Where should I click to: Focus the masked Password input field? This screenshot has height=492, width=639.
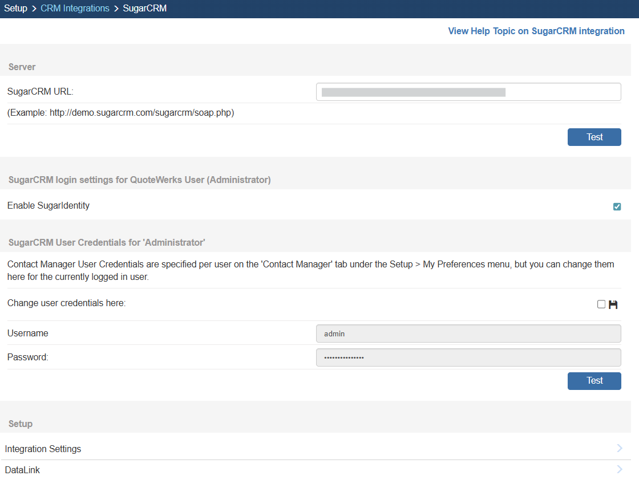[468, 357]
